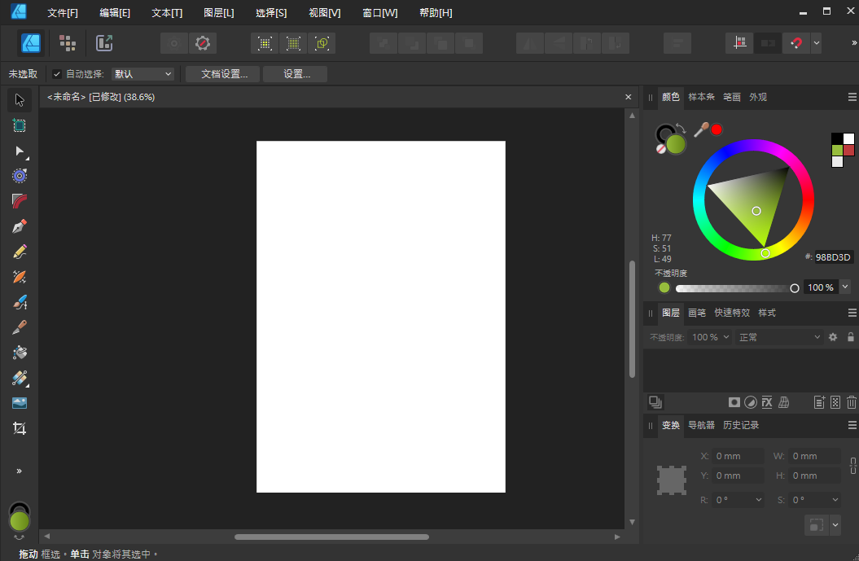
Task: Open the 图层 panel options menu
Action: [852, 313]
